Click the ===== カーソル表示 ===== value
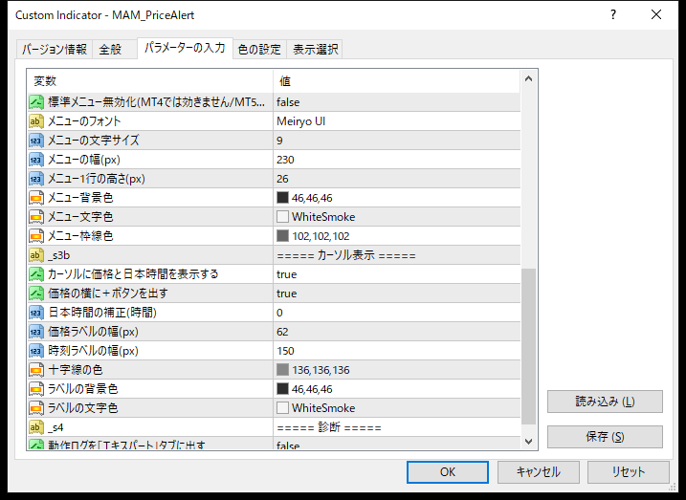 (346, 255)
